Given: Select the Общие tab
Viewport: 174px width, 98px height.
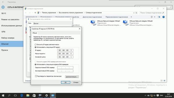Looking at the screenshot, I should 35,33.
